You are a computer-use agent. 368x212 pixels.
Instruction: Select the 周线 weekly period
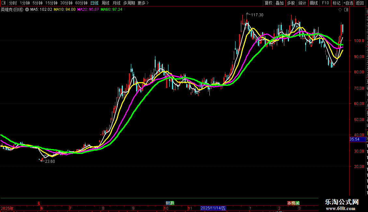106,3
